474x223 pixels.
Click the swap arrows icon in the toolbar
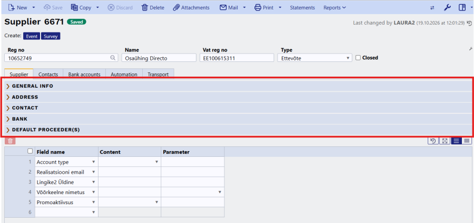[x=432, y=8]
